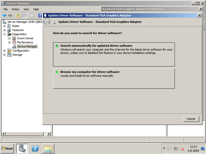
Task: Choose Browse my computer for driver software
Action: tap(114, 79)
